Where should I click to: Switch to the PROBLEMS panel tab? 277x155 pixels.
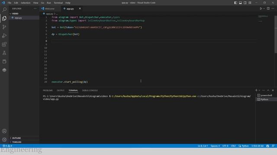48,90
